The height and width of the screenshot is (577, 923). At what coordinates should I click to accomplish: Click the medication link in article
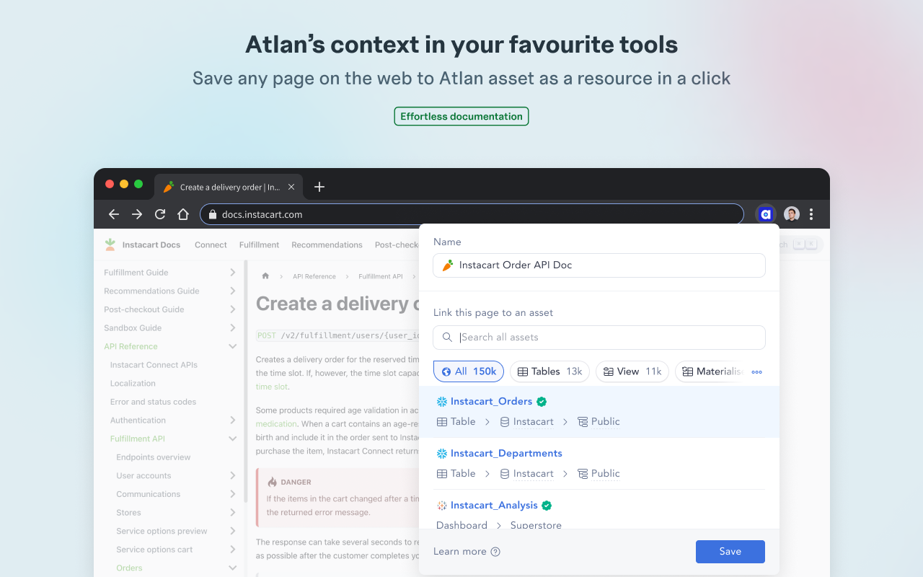(276, 424)
